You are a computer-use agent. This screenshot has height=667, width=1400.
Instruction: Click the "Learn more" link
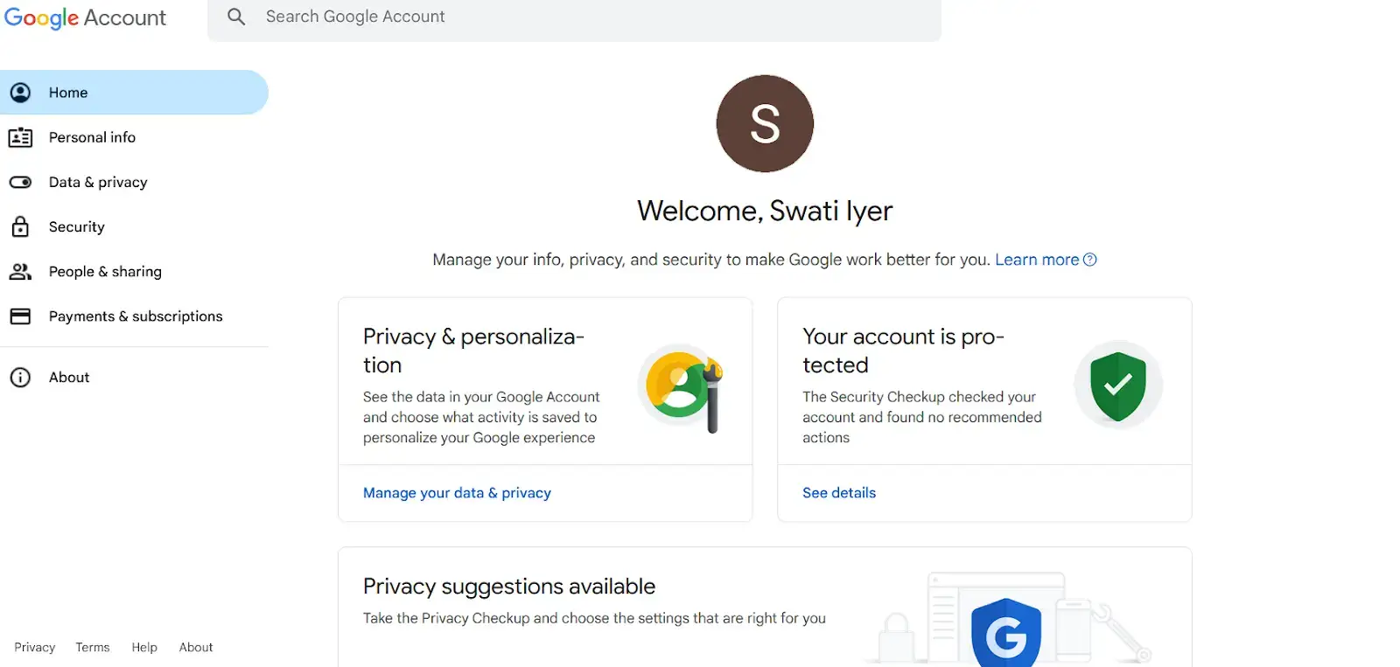point(1036,259)
